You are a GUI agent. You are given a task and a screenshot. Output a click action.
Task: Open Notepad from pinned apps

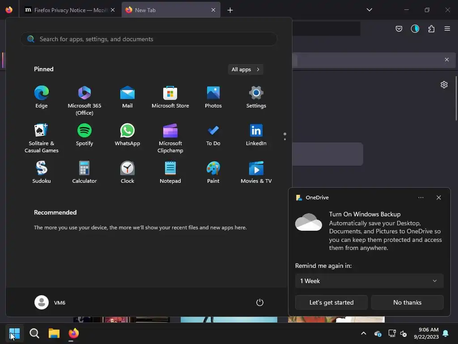click(170, 172)
